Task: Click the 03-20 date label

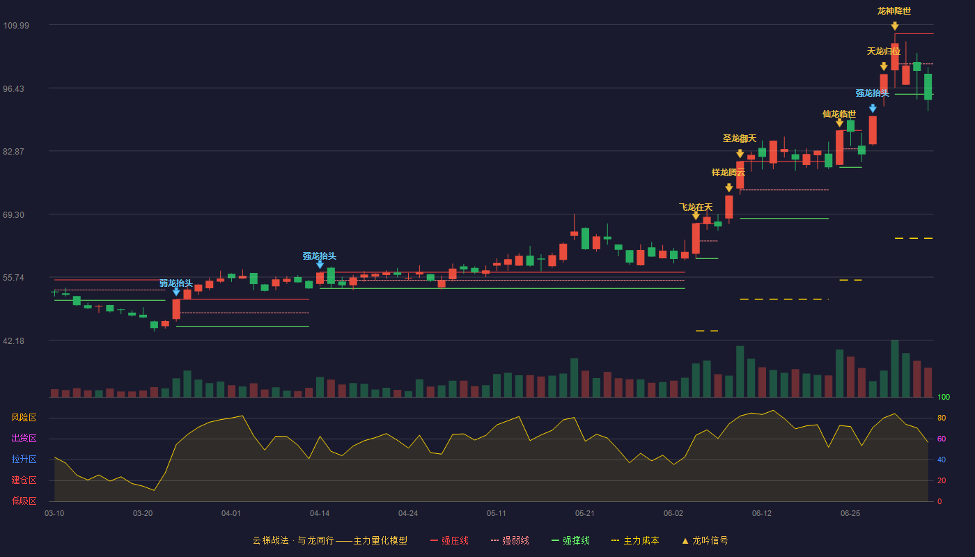Action: (x=143, y=513)
